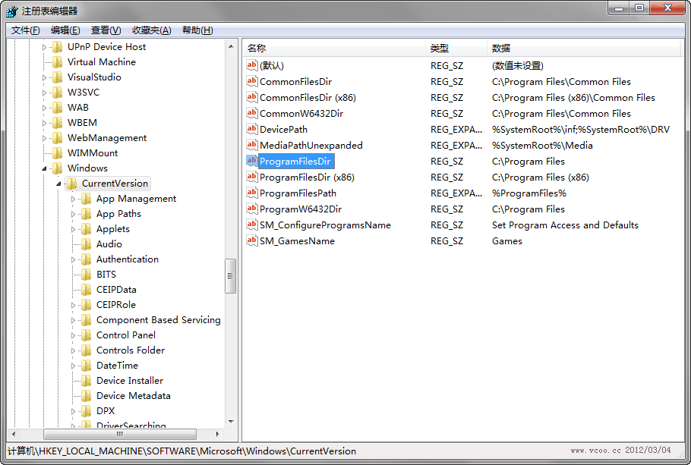Click the folder icon next to Audio
Image resolution: width=691 pixels, height=465 pixels.
pos(86,244)
